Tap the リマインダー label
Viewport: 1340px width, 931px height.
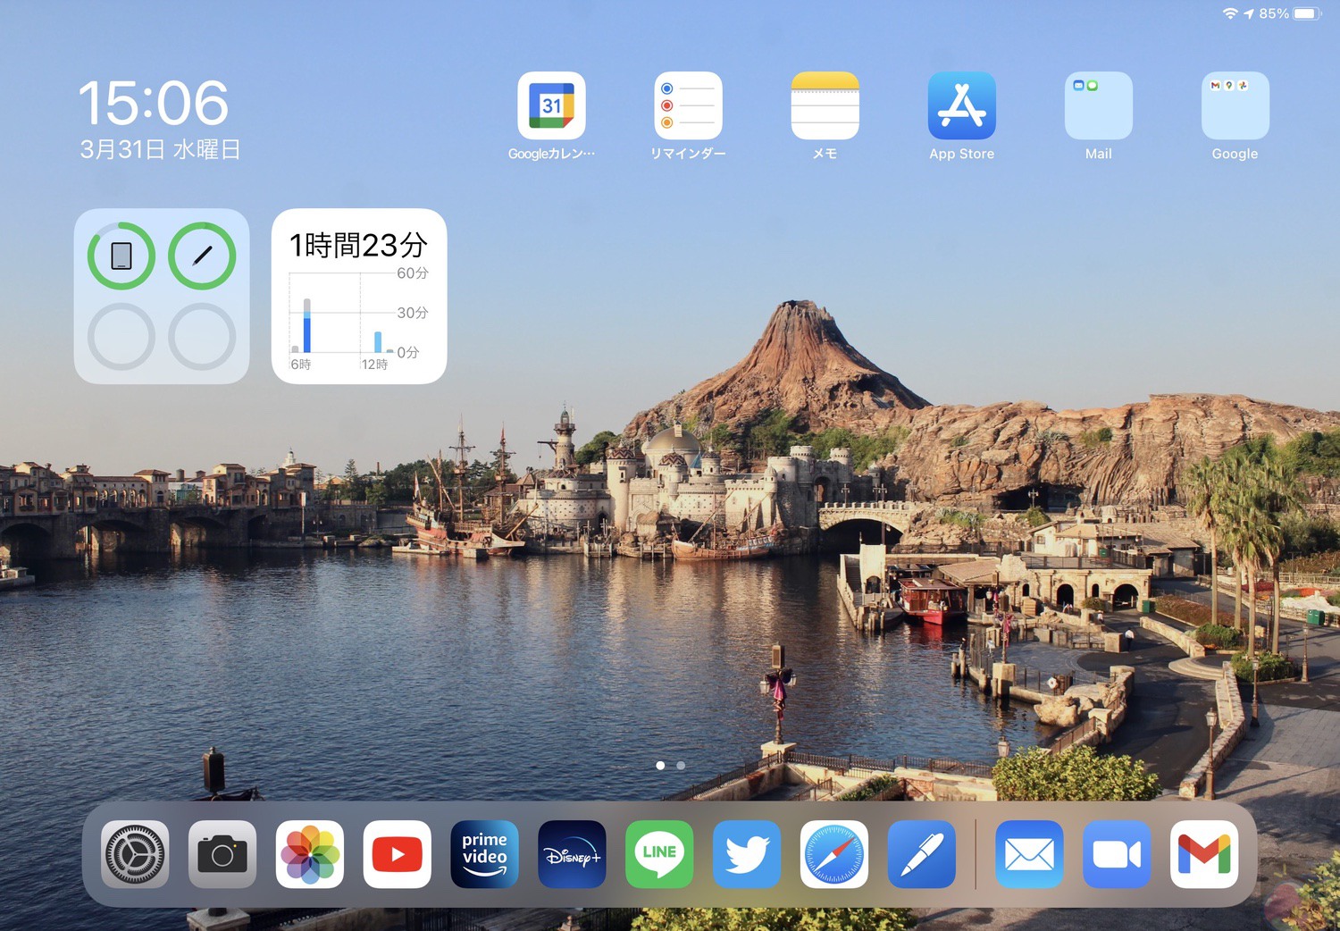click(x=688, y=154)
